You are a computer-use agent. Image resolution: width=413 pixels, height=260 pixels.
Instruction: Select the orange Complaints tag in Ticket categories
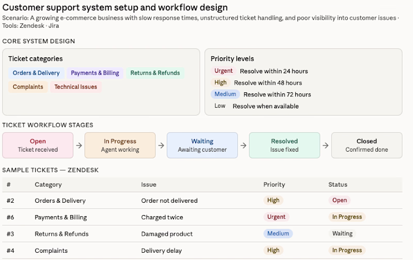pyautogui.click(x=28, y=87)
